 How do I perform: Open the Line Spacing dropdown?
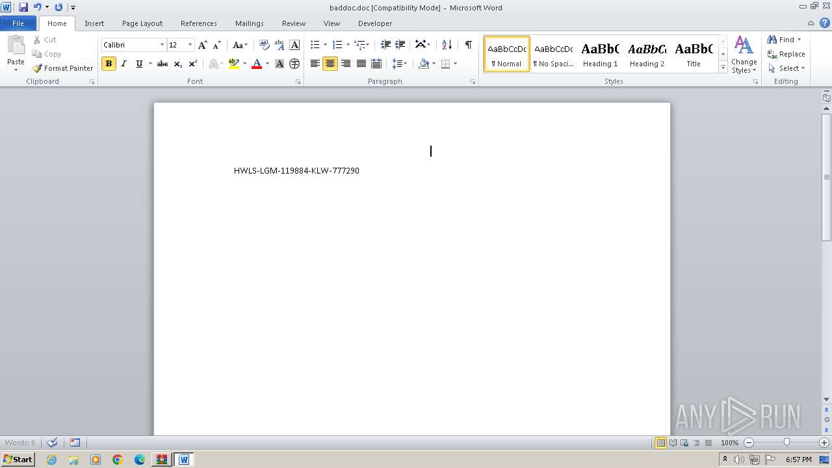pos(399,64)
